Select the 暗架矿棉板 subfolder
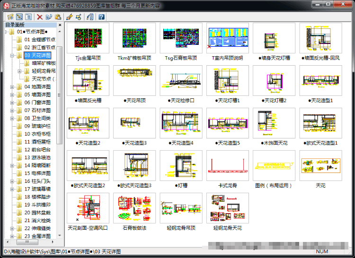Image resolution: width=355 pixels, height=258 pixels. (44, 63)
